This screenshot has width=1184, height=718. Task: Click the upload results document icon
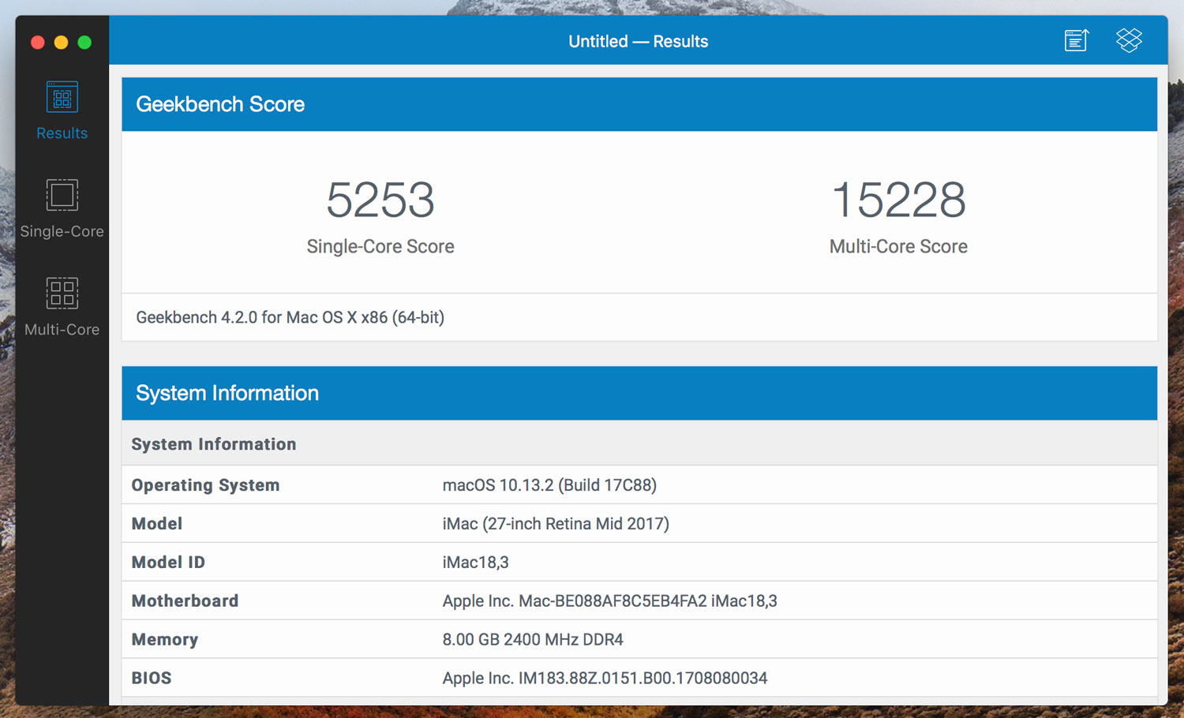[1077, 40]
